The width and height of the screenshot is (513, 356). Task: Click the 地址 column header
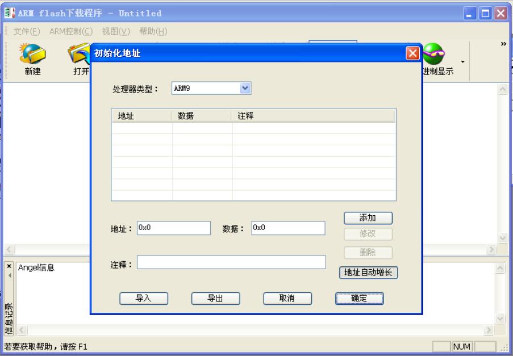click(141, 116)
